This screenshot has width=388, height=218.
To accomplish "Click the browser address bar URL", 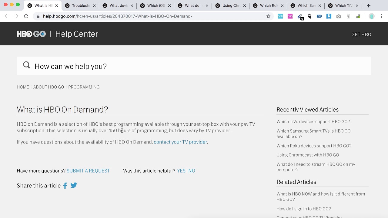I will [x=118, y=16].
